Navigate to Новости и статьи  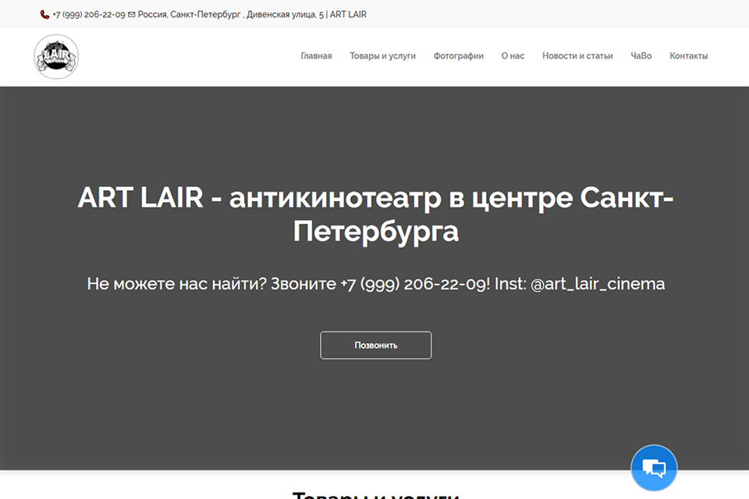[577, 56]
